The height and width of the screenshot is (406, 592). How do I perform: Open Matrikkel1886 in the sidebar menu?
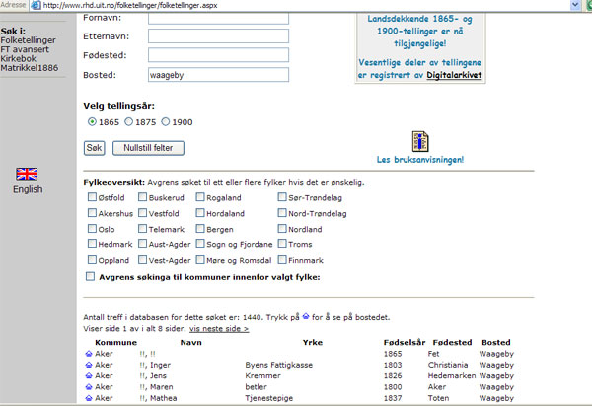click(29, 68)
